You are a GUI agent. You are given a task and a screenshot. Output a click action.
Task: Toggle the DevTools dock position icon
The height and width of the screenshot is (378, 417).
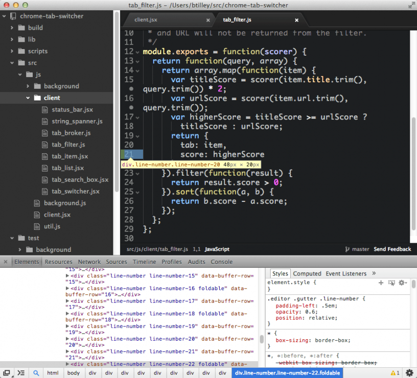[x=7, y=372]
